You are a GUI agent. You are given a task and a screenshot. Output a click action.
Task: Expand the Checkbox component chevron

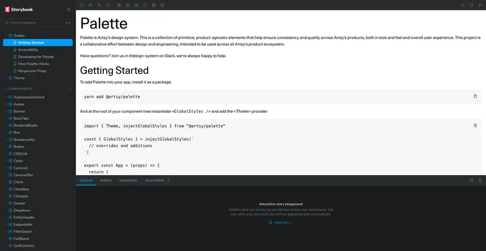(6, 189)
